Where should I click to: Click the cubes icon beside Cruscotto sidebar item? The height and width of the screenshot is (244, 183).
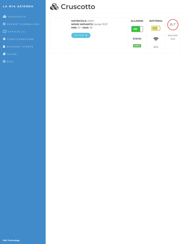[5, 16]
